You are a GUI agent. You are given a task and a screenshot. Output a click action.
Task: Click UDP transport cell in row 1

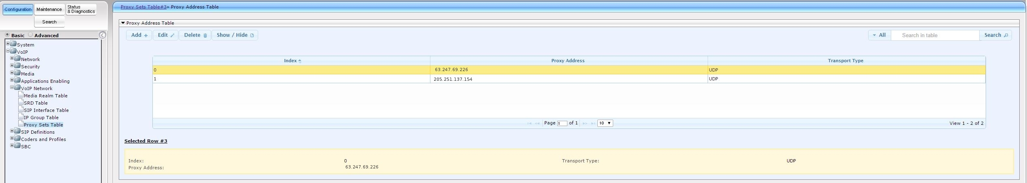pyautogui.click(x=846, y=79)
